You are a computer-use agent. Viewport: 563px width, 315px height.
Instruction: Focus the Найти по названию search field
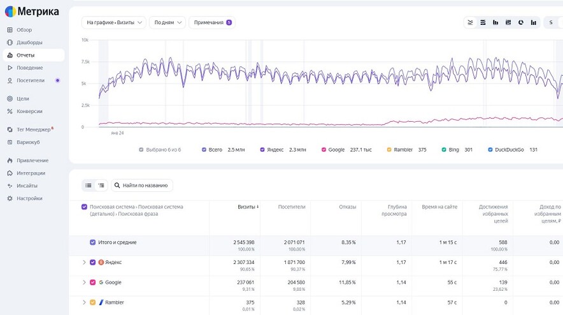pyautogui.click(x=142, y=186)
